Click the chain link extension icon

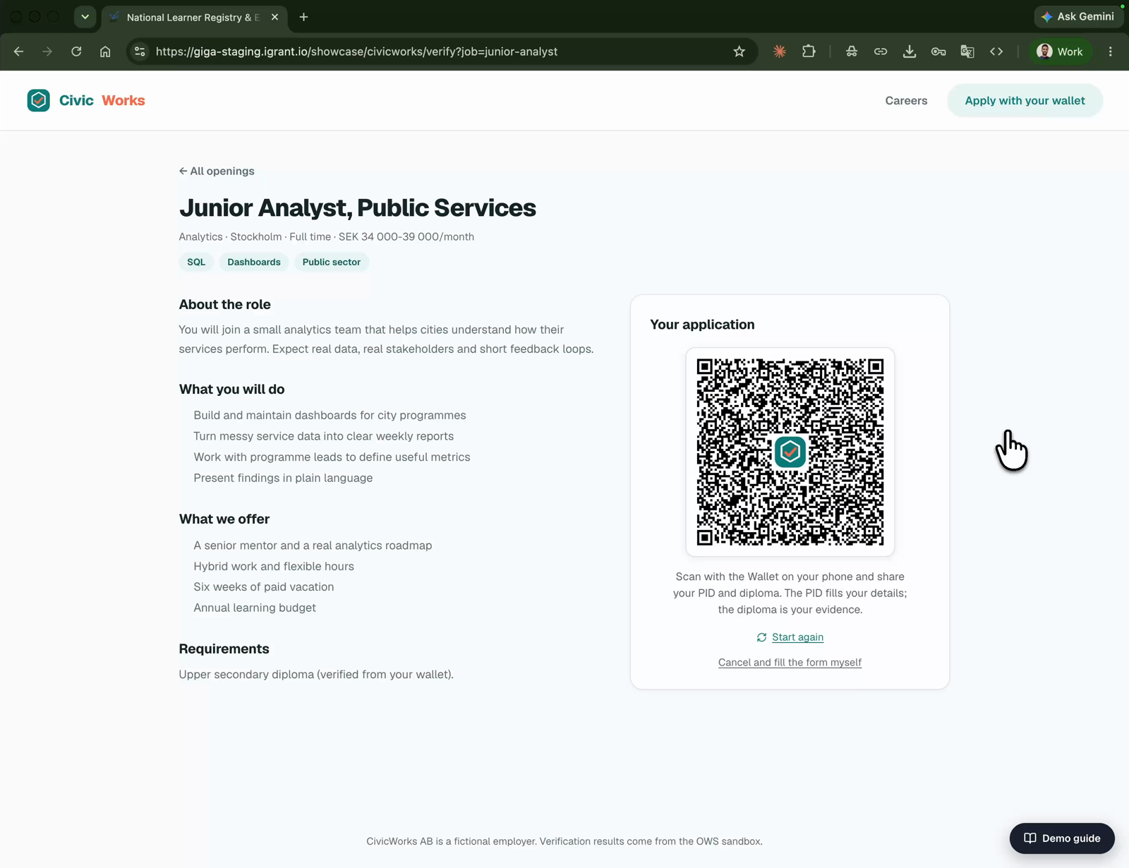pos(881,52)
